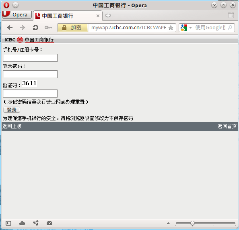
Task: Open Opera Unite icon in status bar
Action: (x=36, y=223)
